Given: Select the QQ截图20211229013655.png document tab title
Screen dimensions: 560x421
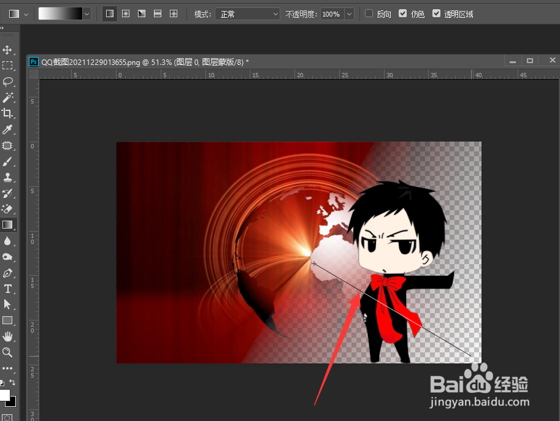Looking at the screenshot, I should pyautogui.click(x=145, y=62).
